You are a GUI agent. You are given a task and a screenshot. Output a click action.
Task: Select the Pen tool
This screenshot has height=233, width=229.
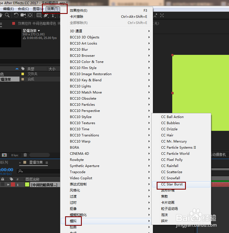[x=46, y=15]
